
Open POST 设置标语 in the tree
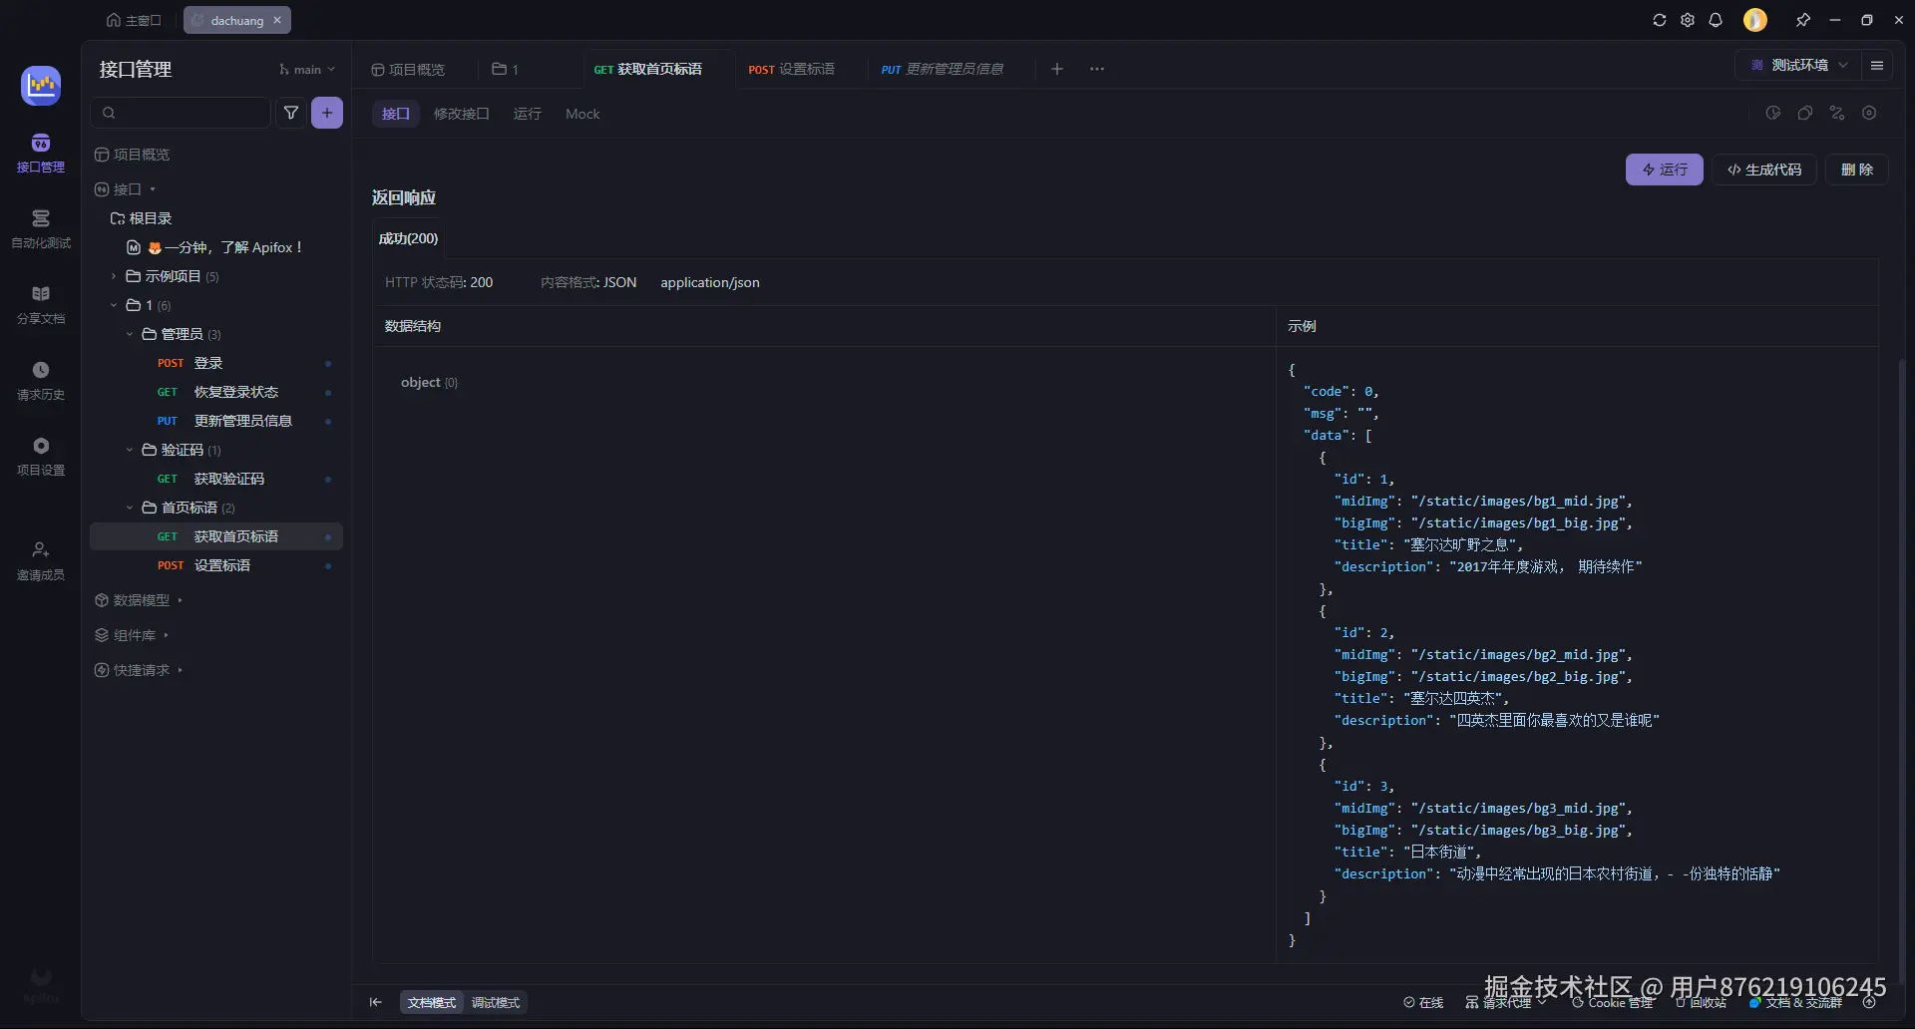pos(216,565)
